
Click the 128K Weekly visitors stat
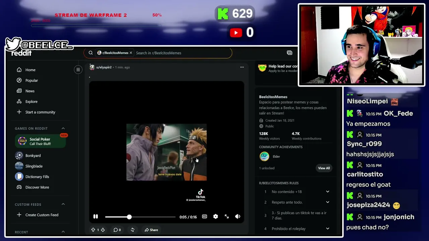[269, 136]
